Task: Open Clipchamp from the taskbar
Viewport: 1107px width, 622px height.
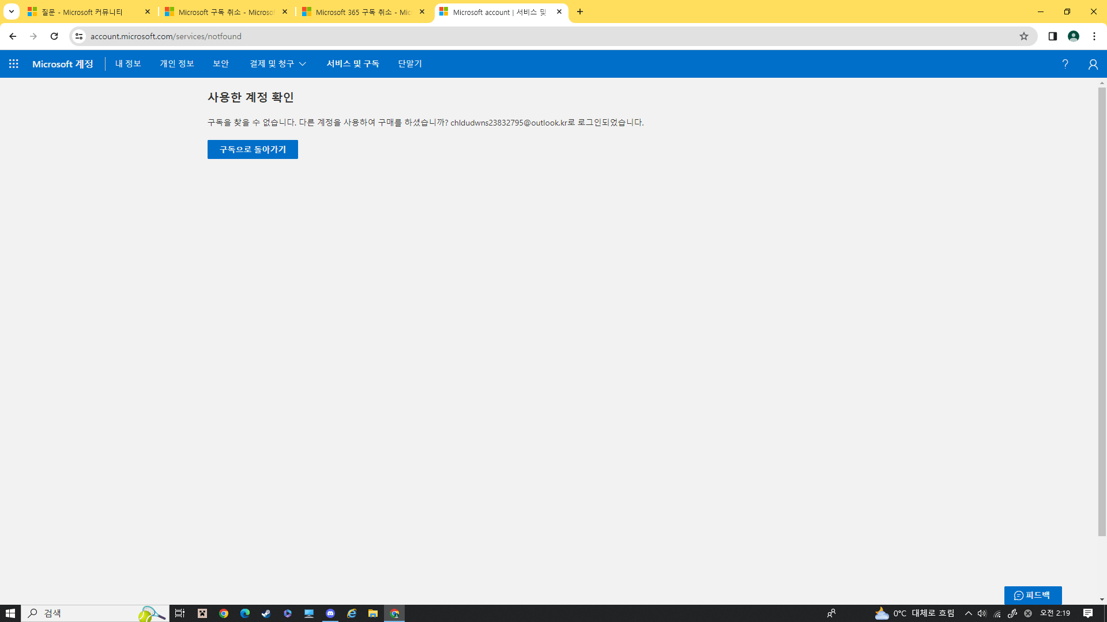Action: [288, 613]
